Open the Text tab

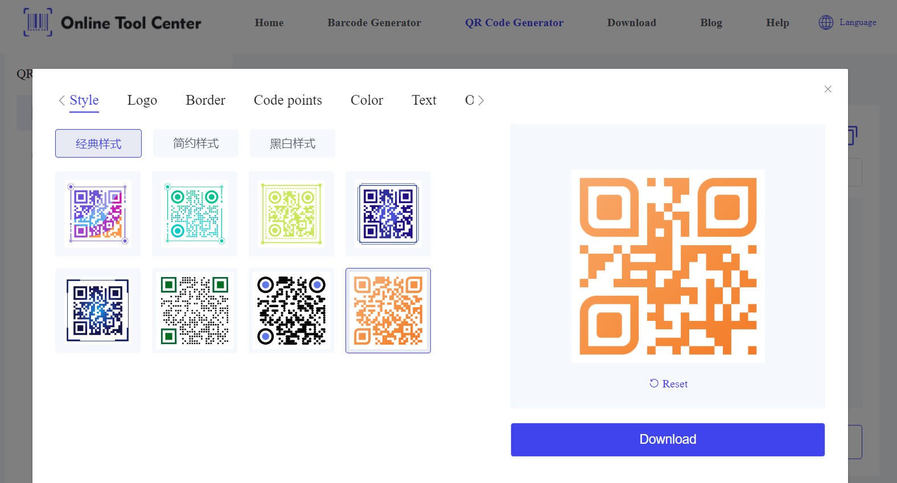pos(424,100)
